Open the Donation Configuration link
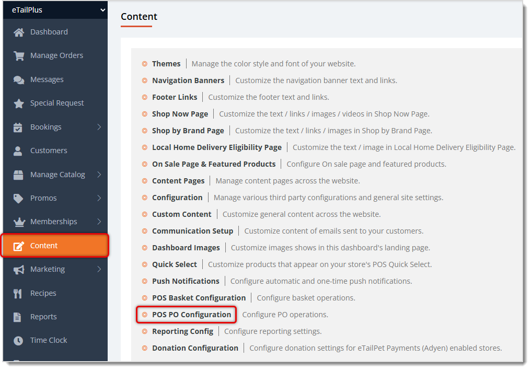This screenshot has height=370, width=531. tap(195, 348)
